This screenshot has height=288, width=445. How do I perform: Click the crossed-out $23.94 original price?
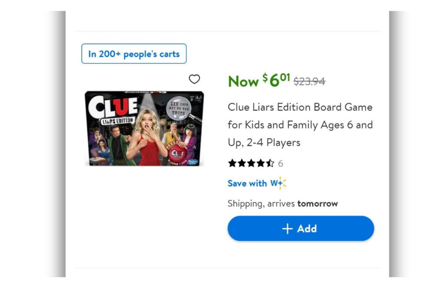(309, 81)
